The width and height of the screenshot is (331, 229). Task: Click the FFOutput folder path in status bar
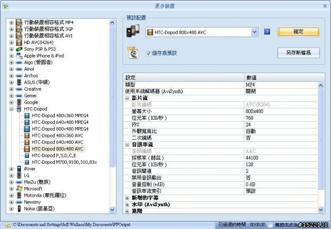[71, 224]
